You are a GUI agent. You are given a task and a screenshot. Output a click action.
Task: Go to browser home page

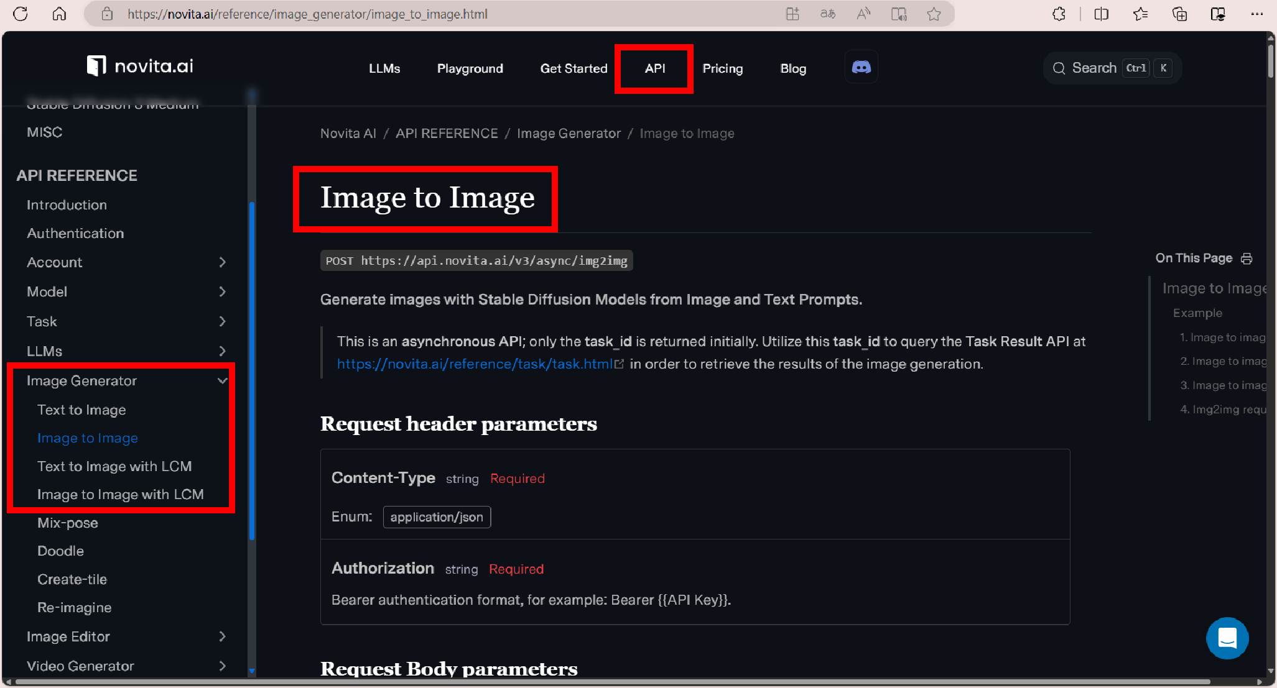pyautogui.click(x=59, y=14)
